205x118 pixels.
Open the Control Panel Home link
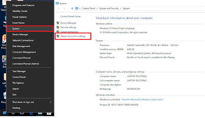click(70, 16)
